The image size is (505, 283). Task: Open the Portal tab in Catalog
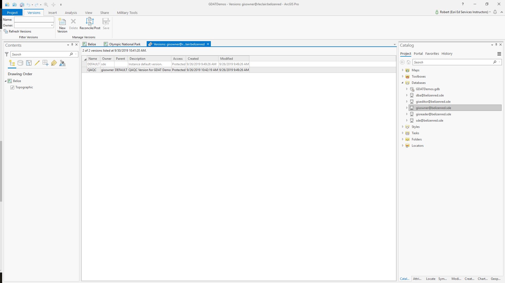point(418,54)
